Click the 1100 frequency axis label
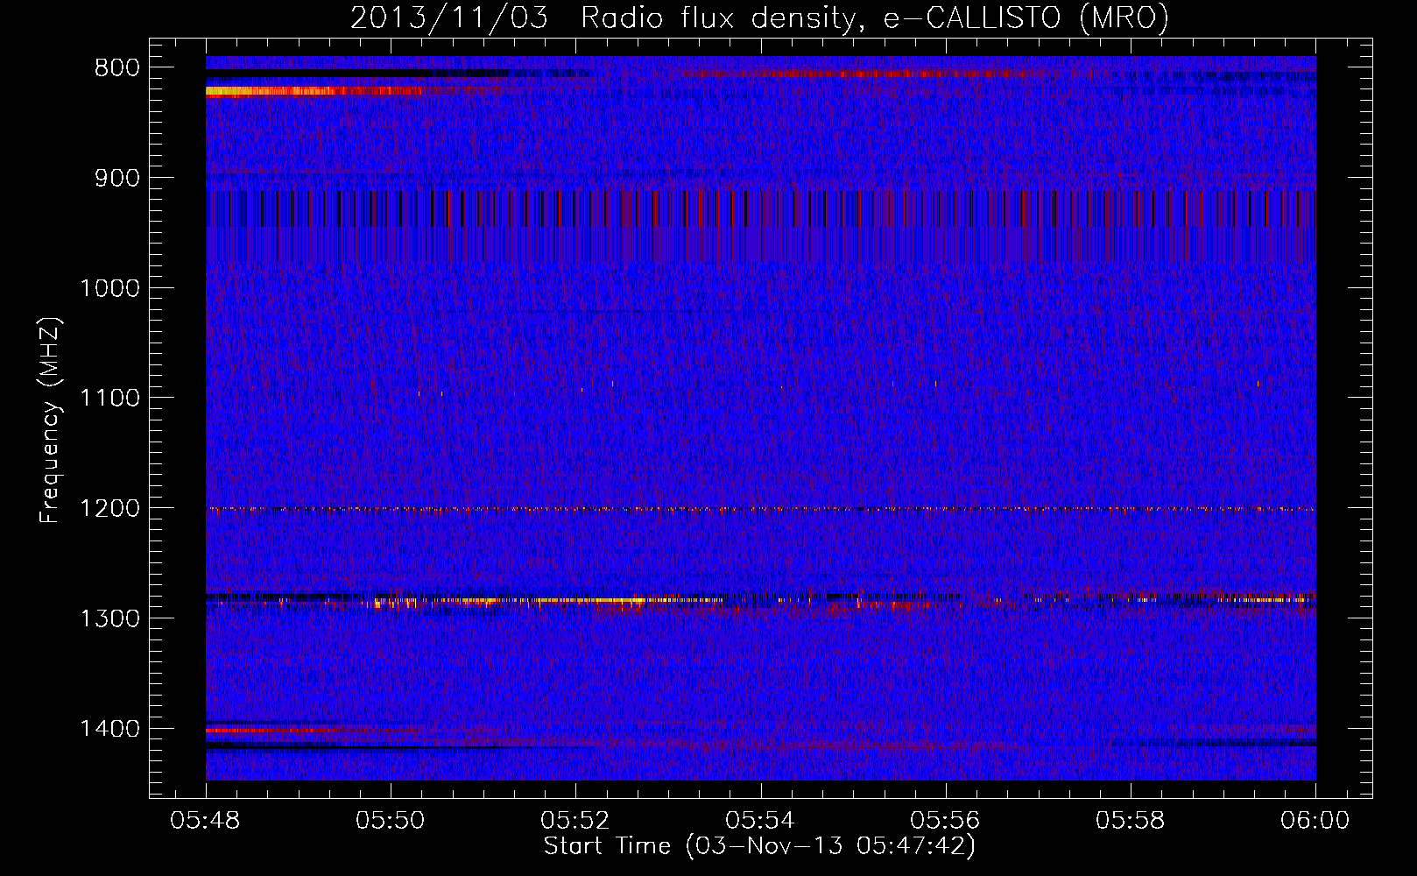Viewport: 1417px width, 876px height. pos(109,398)
